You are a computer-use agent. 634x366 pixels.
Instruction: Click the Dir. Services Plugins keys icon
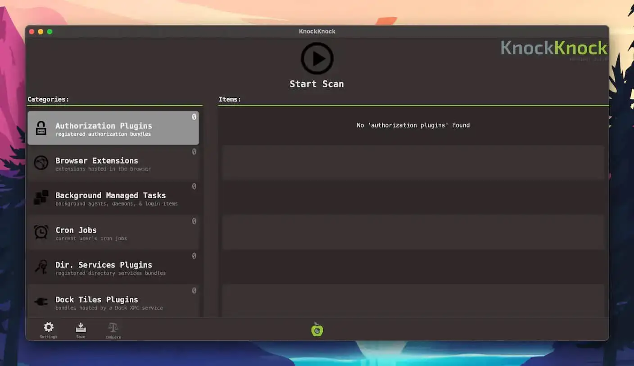click(41, 267)
